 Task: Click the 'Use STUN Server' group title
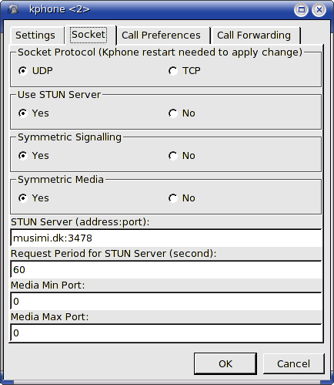point(59,95)
